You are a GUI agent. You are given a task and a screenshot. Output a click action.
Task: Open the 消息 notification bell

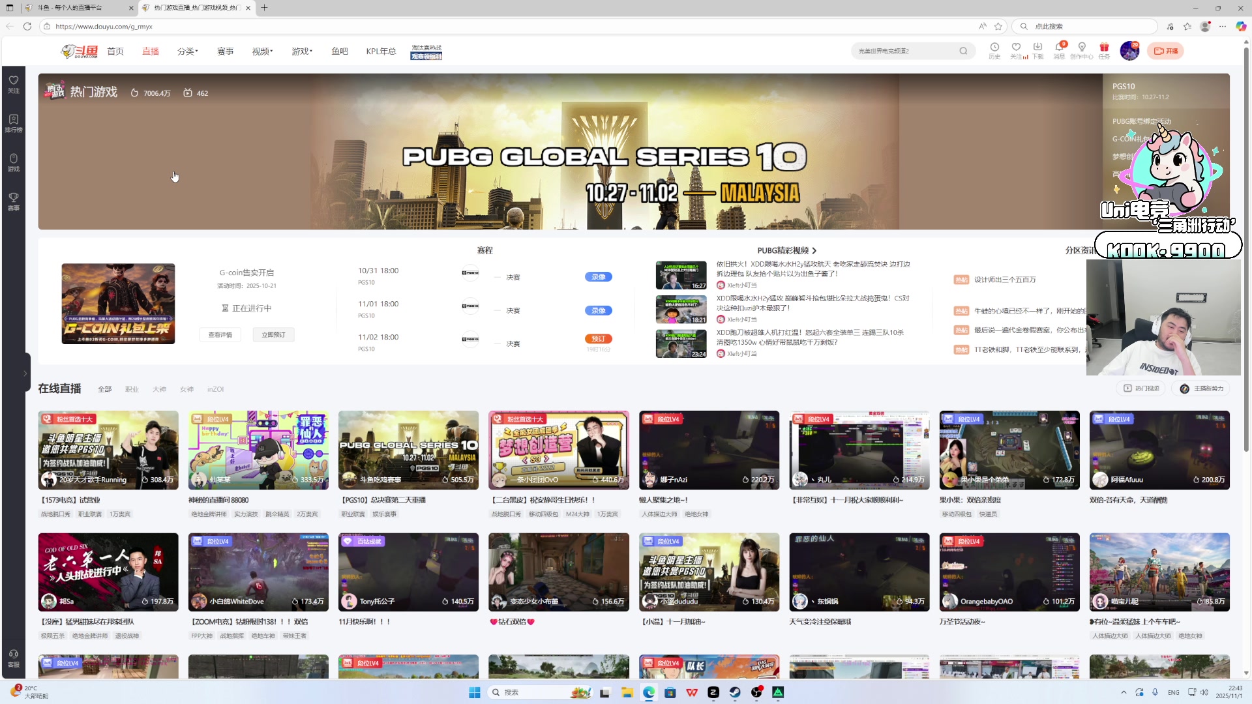[x=1059, y=48]
